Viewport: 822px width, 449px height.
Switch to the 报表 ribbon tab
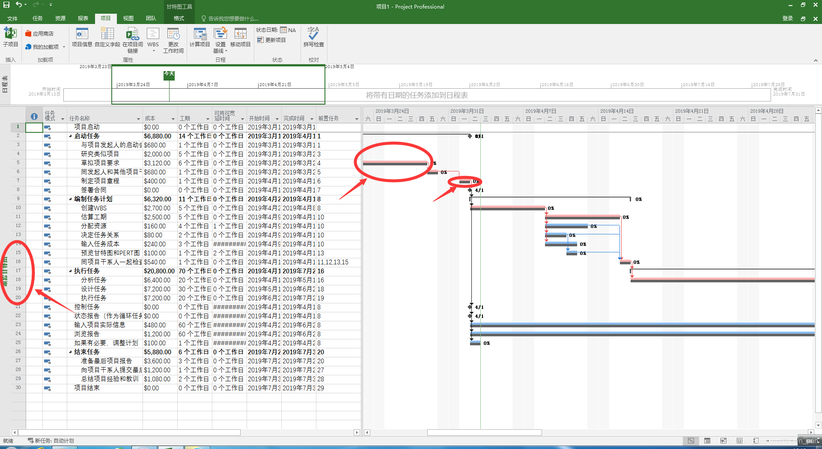click(x=83, y=18)
